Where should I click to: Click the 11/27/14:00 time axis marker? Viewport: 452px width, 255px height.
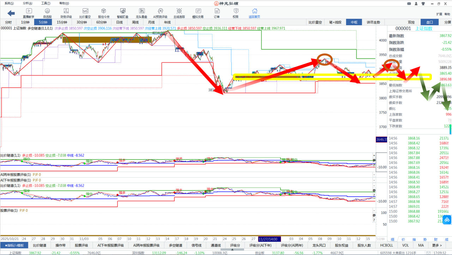pos(270,239)
